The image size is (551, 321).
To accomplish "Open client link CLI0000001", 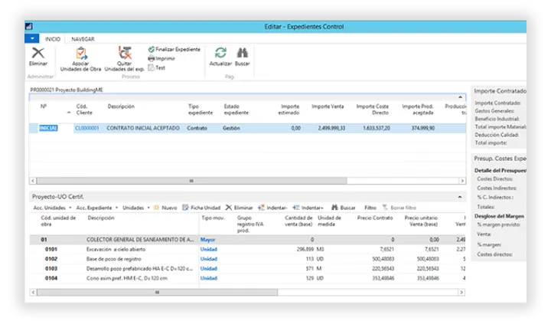I will (86, 128).
